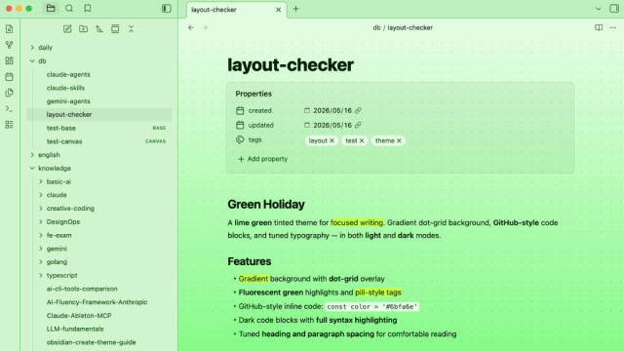624x351 pixels.
Task: Open quick switcher ribbon icon
Action: [9, 28]
